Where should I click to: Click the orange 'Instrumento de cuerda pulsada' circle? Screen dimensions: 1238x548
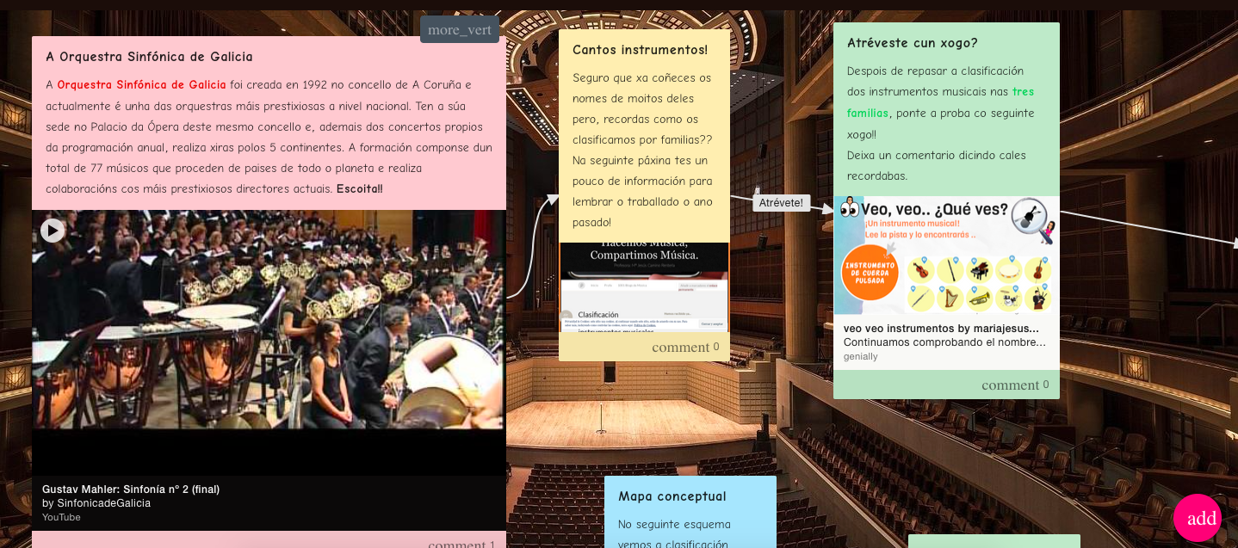(869, 273)
